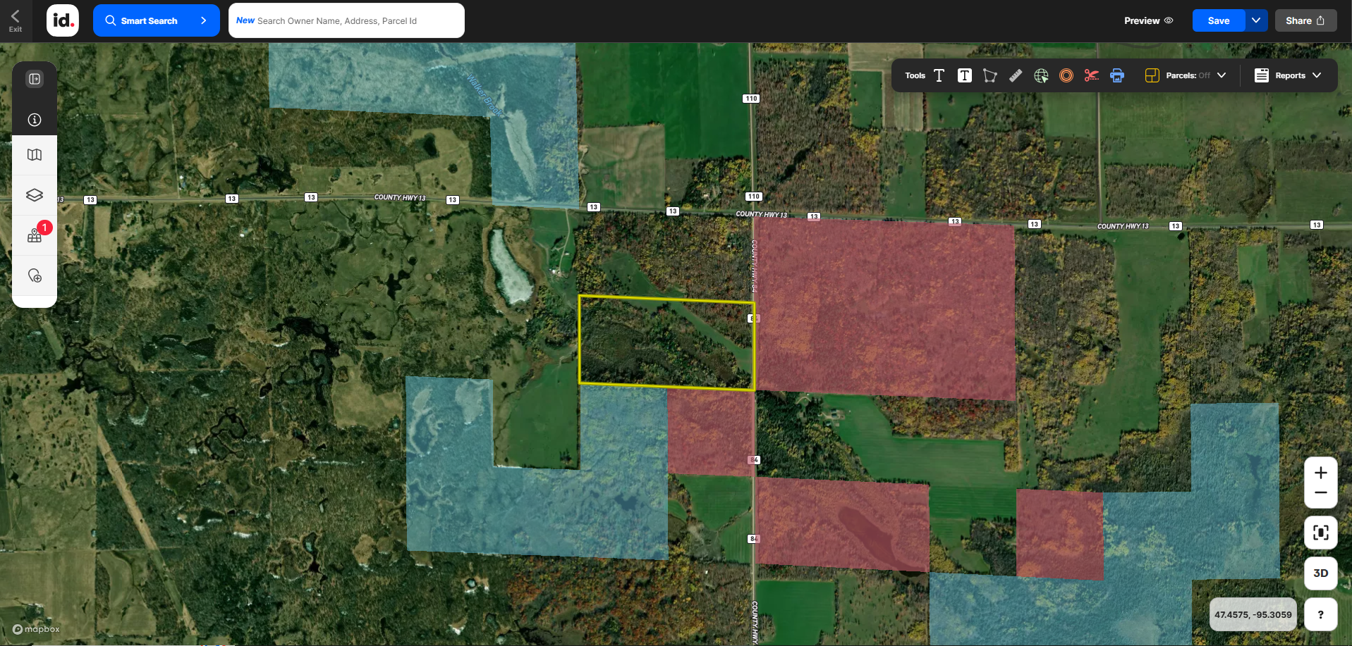Zoom in with the plus button
Image resolution: width=1352 pixels, height=646 pixels.
[x=1320, y=473]
